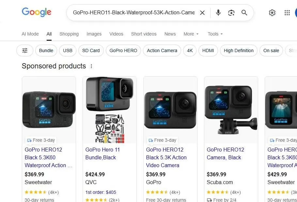Open the GoPro HERO12 listing from Scuba.com
This screenshot has width=297, height=202.
[225, 153]
